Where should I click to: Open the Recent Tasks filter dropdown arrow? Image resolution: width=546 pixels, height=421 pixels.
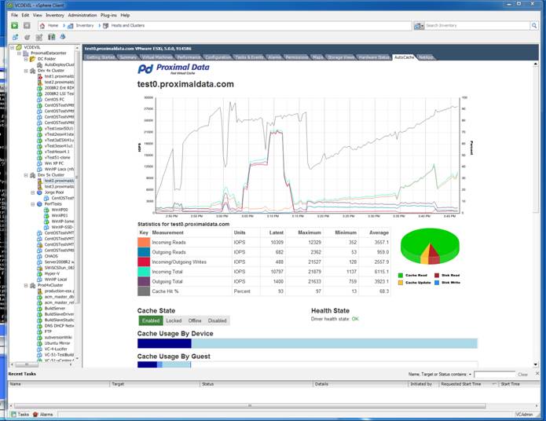470,375
